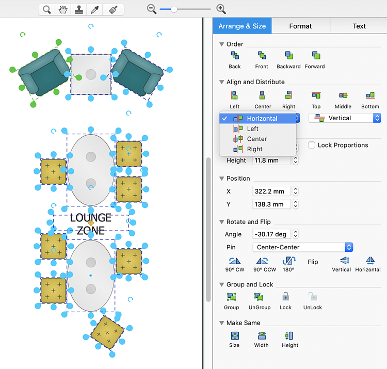Collapse the Rotate and Flip section
The image size is (387, 369).
click(x=221, y=222)
